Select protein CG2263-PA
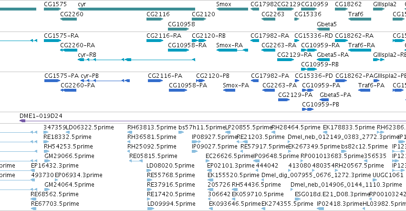The height and width of the screenshot is (211, 406). point(269,90)
